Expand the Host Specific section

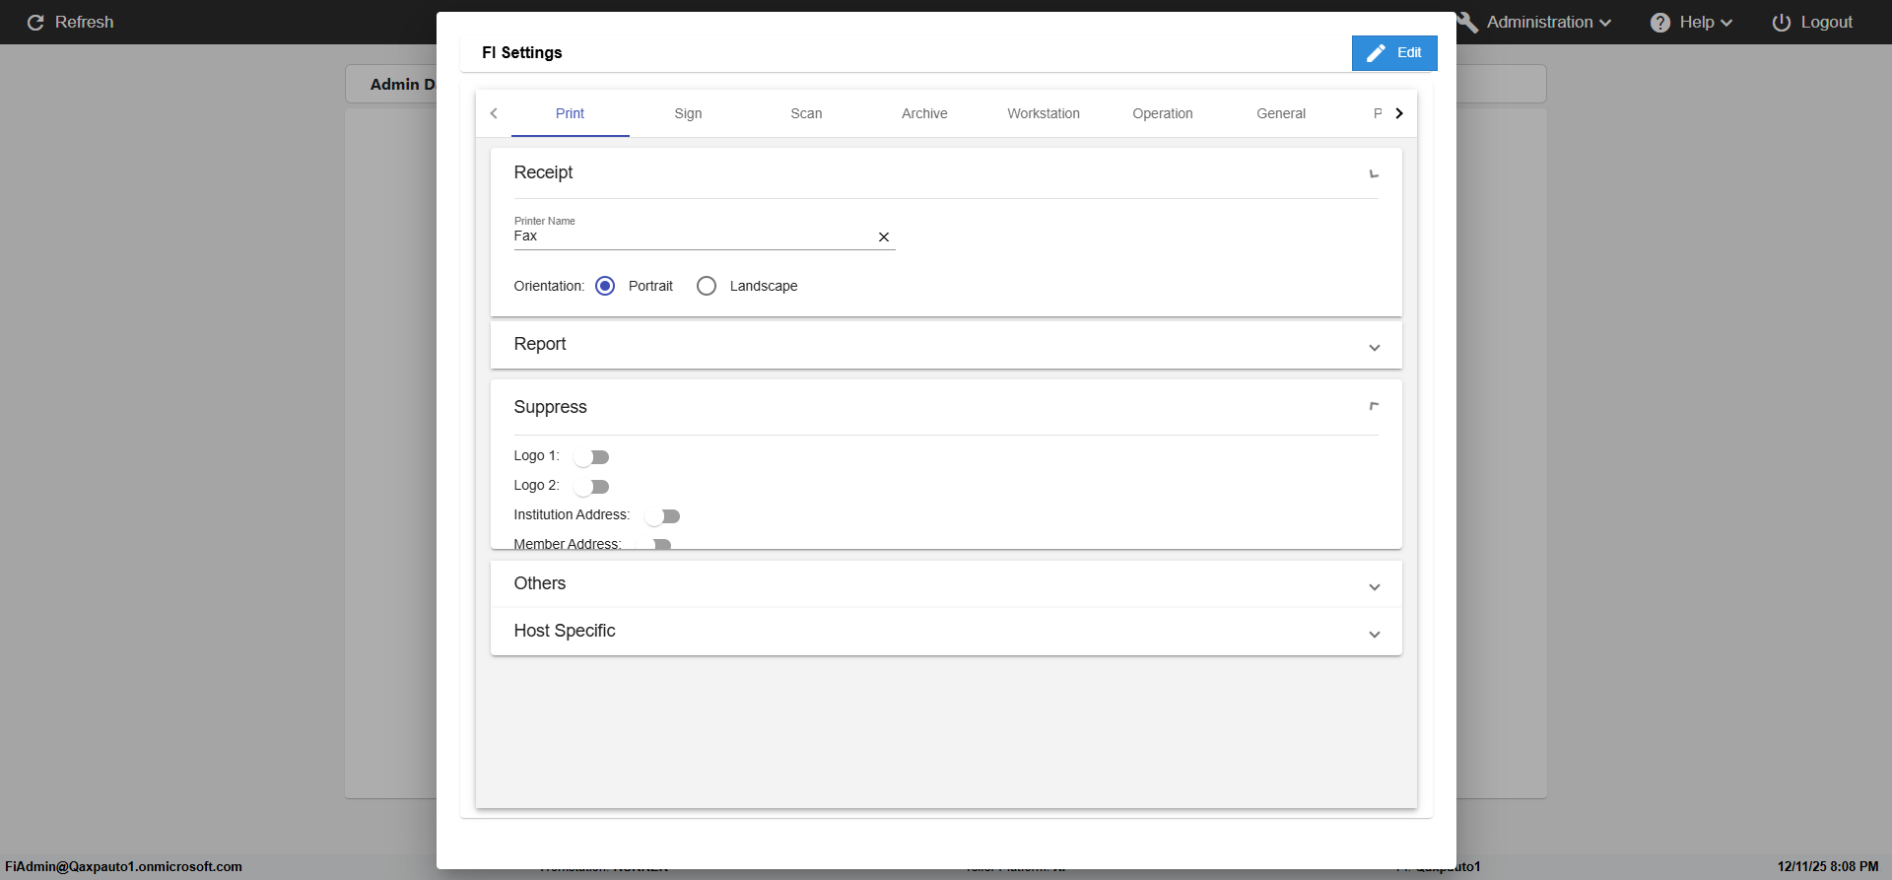click(1374, 634)
